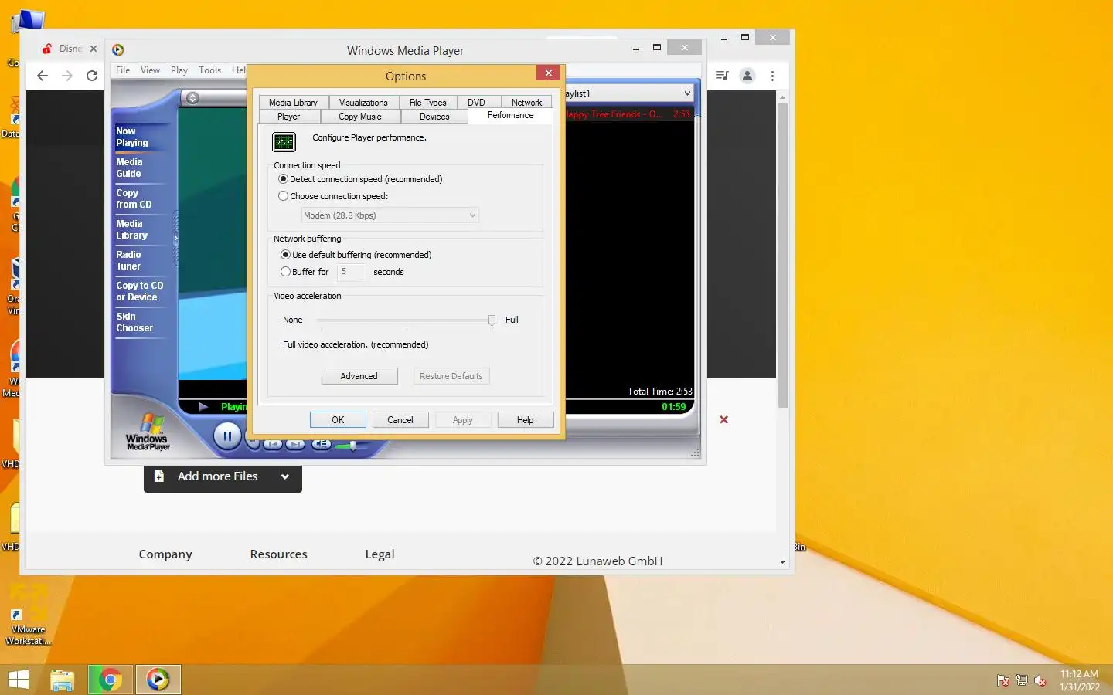Switch to the Player tab
This screenshot has height=695, width=1113.
(x=288, y=117)
